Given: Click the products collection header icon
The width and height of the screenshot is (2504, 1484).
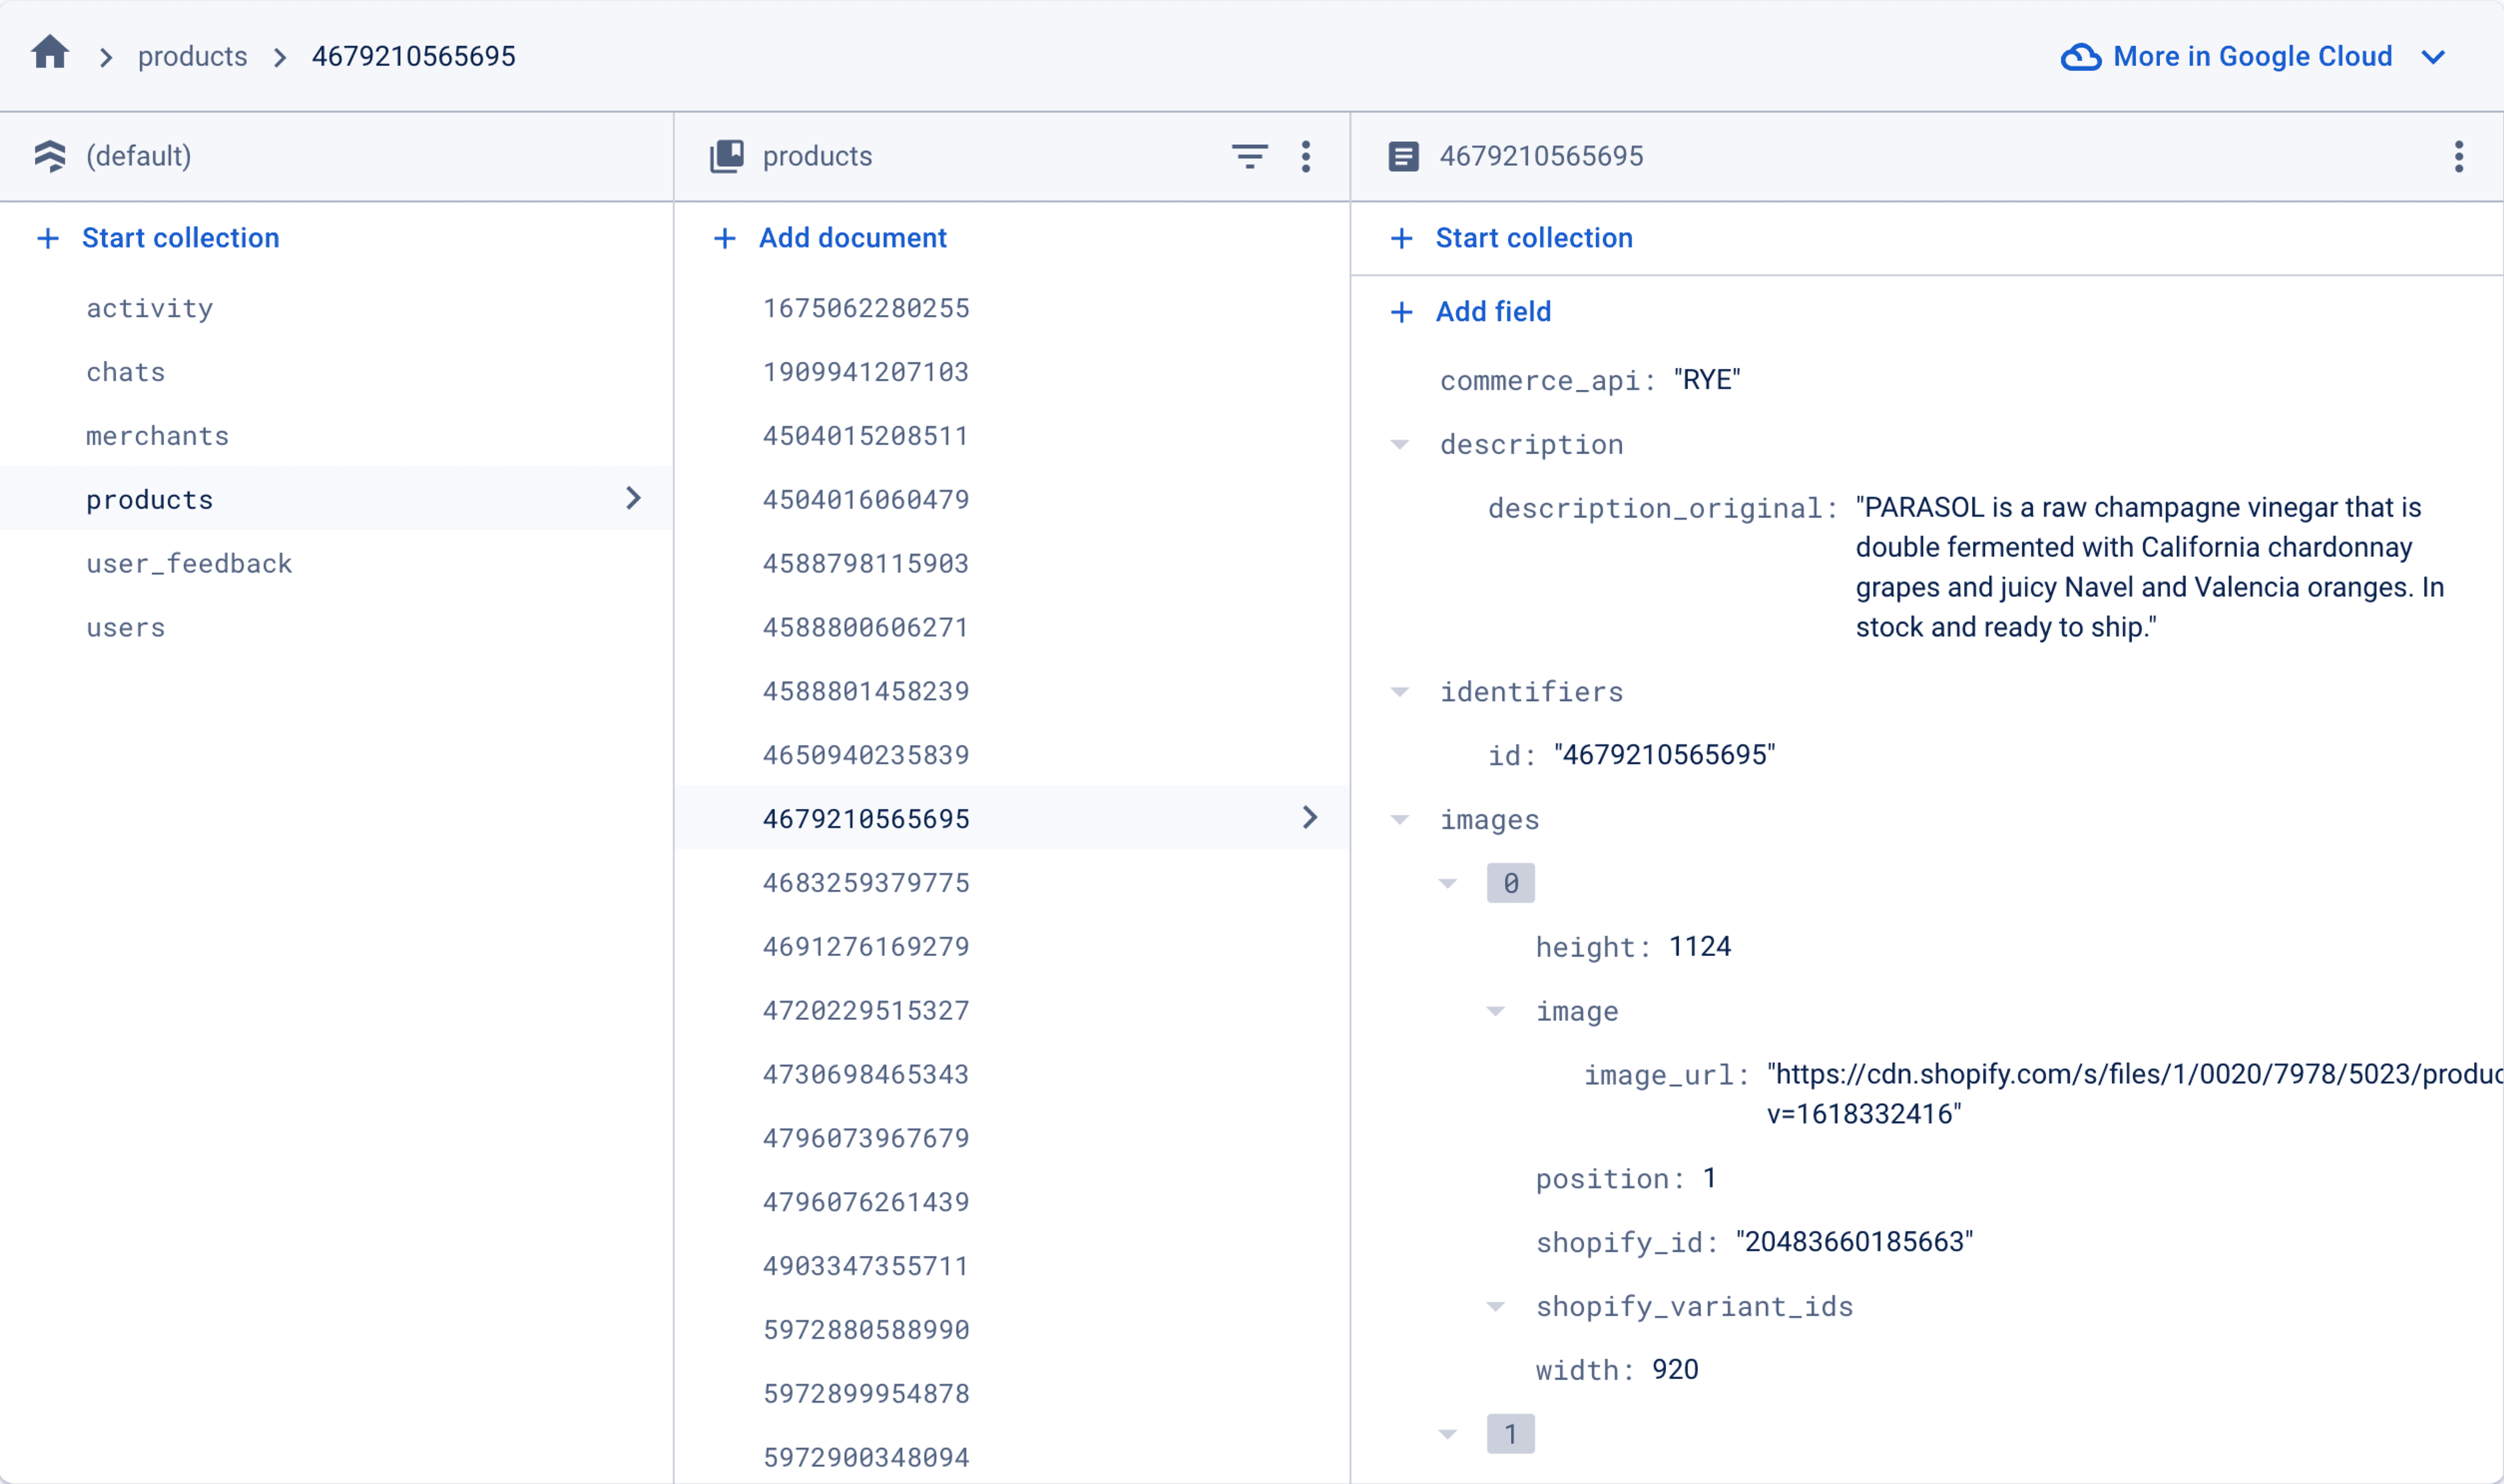Looking at the screenshot, I should point(727,156).
